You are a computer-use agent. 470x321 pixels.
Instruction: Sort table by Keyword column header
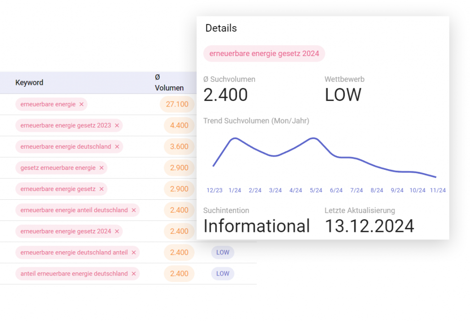coord(29,83)
